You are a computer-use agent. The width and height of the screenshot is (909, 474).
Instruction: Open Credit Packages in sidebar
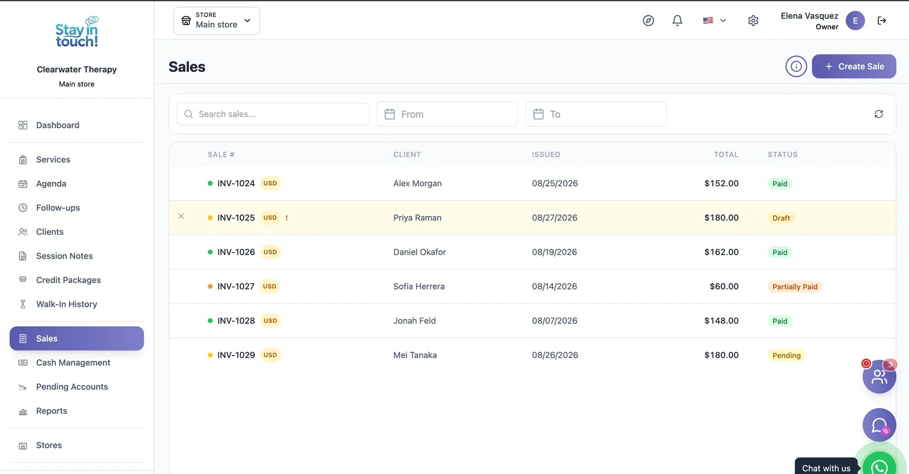point(77,280)
